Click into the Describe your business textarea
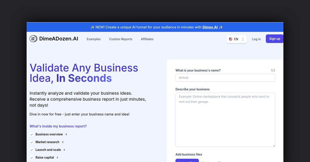310x162 pixels. pyautogui.click(x=225, y=120)
